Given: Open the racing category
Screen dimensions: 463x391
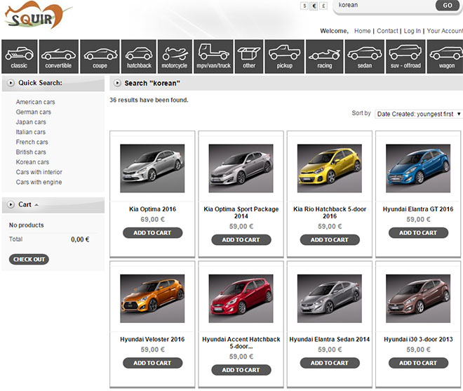Looking at the screenshot, I should point(325,56).
